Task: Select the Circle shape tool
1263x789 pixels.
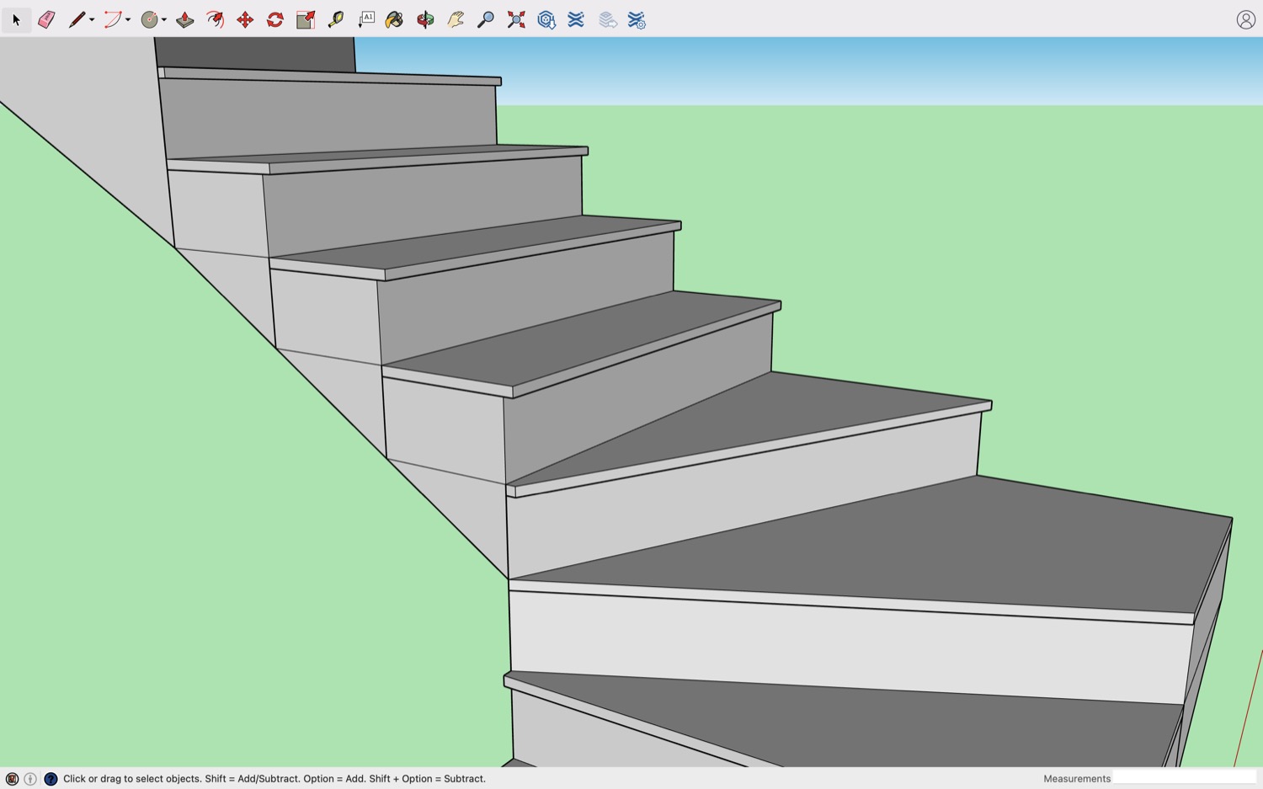Action: click(149, 19)
